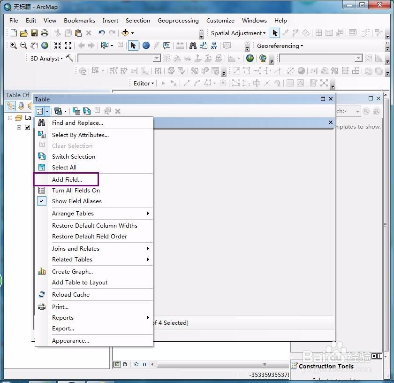The image size is (394, 383).
Task: Select the Select Elements arrow tool
Action: tap(133, 46)
